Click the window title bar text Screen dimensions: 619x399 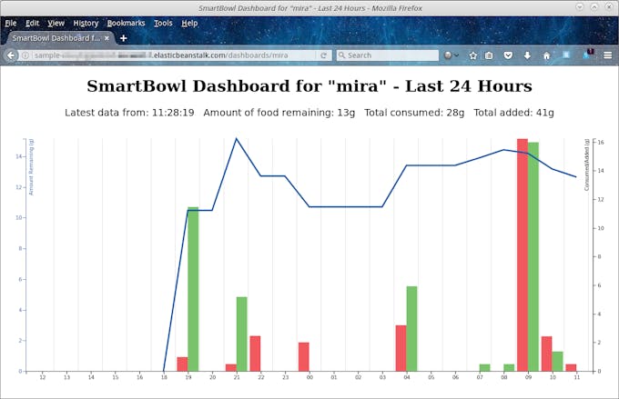pyautogui.click(x=309, y=8)
